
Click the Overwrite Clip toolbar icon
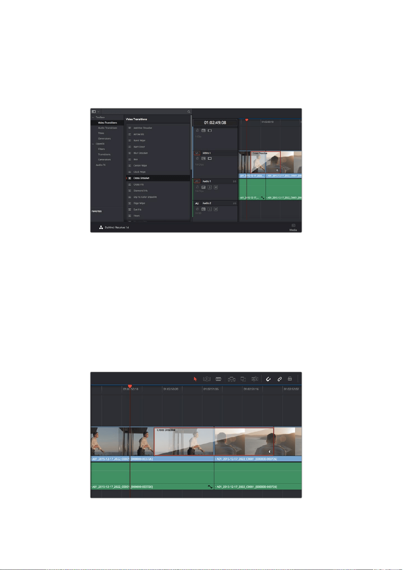pyautogui.click(x=243, y=379)
